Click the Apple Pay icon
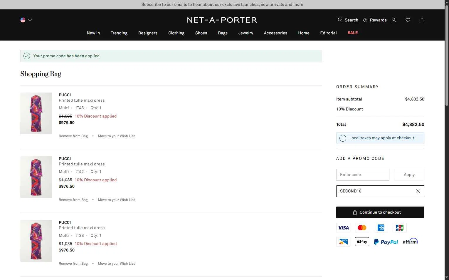The image size is (449, 280). (x=362, y=242)
